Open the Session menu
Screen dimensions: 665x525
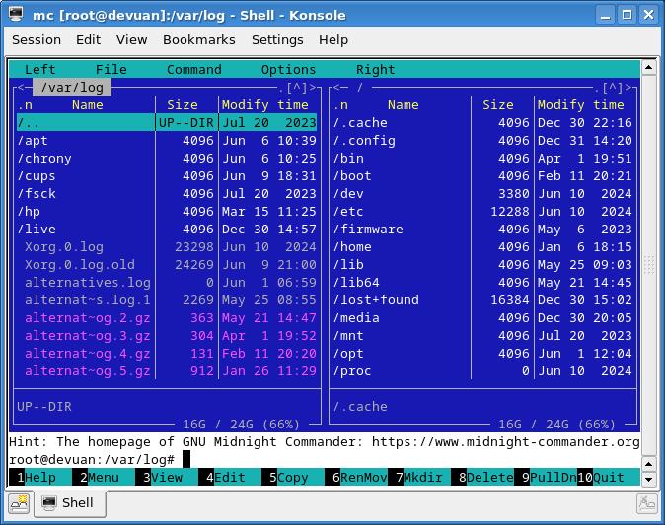(x=37, y=39)
